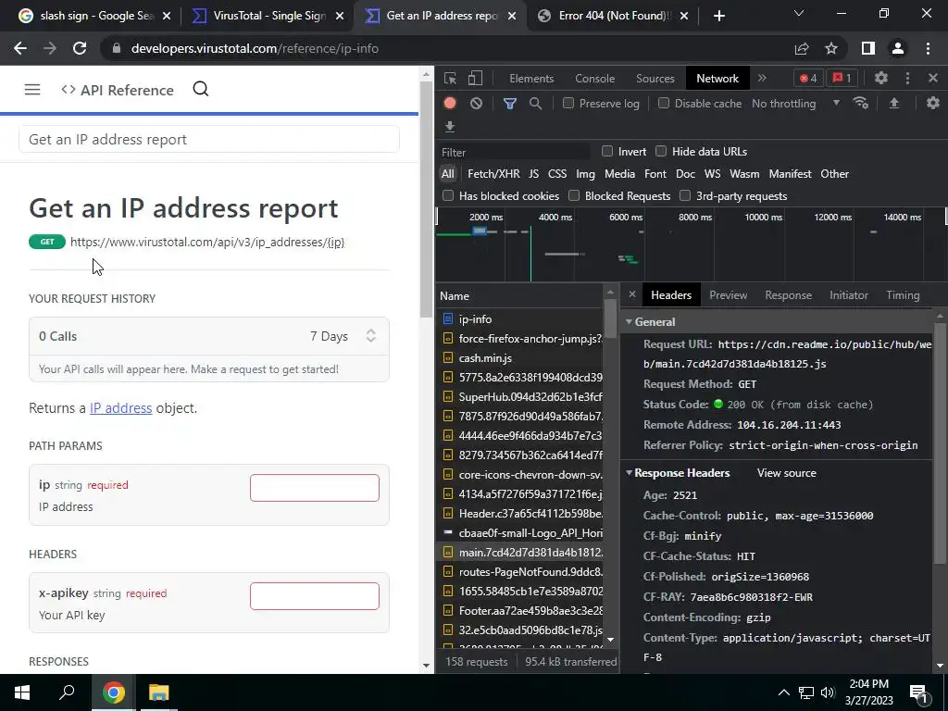Show more DevTools tabs chevron
The height and width of the screenshot is (711, 948).
tap(763, 78)
